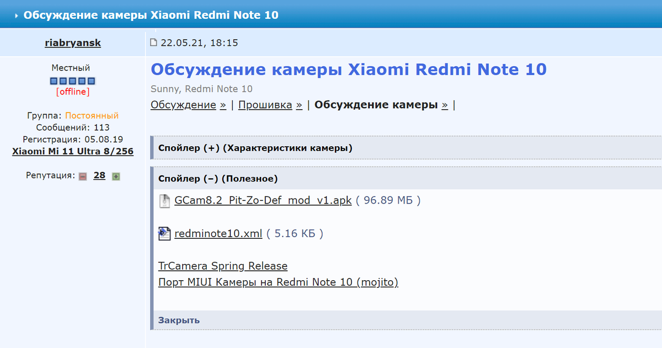Increase reputation with the plus icon
Image resolution: width=662 pixels, height=348 pixels.
pyautogui.click(x=116, y=176)
